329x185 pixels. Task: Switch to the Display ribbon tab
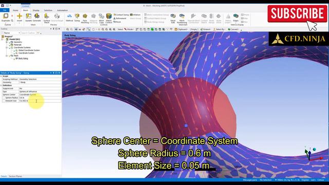36,10
